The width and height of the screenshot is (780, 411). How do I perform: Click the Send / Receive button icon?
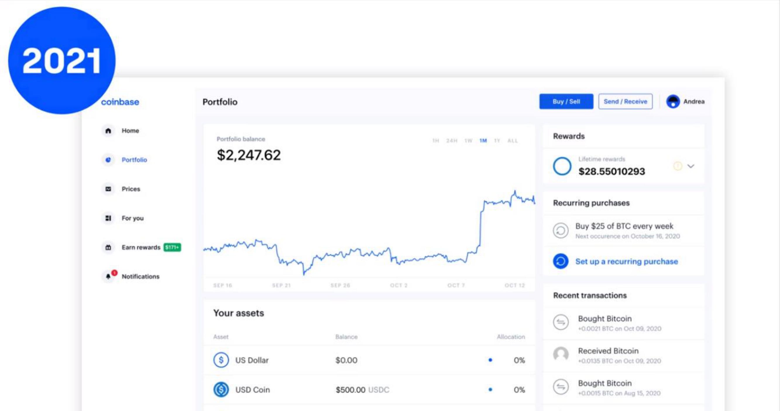click(x=626, y=101)
